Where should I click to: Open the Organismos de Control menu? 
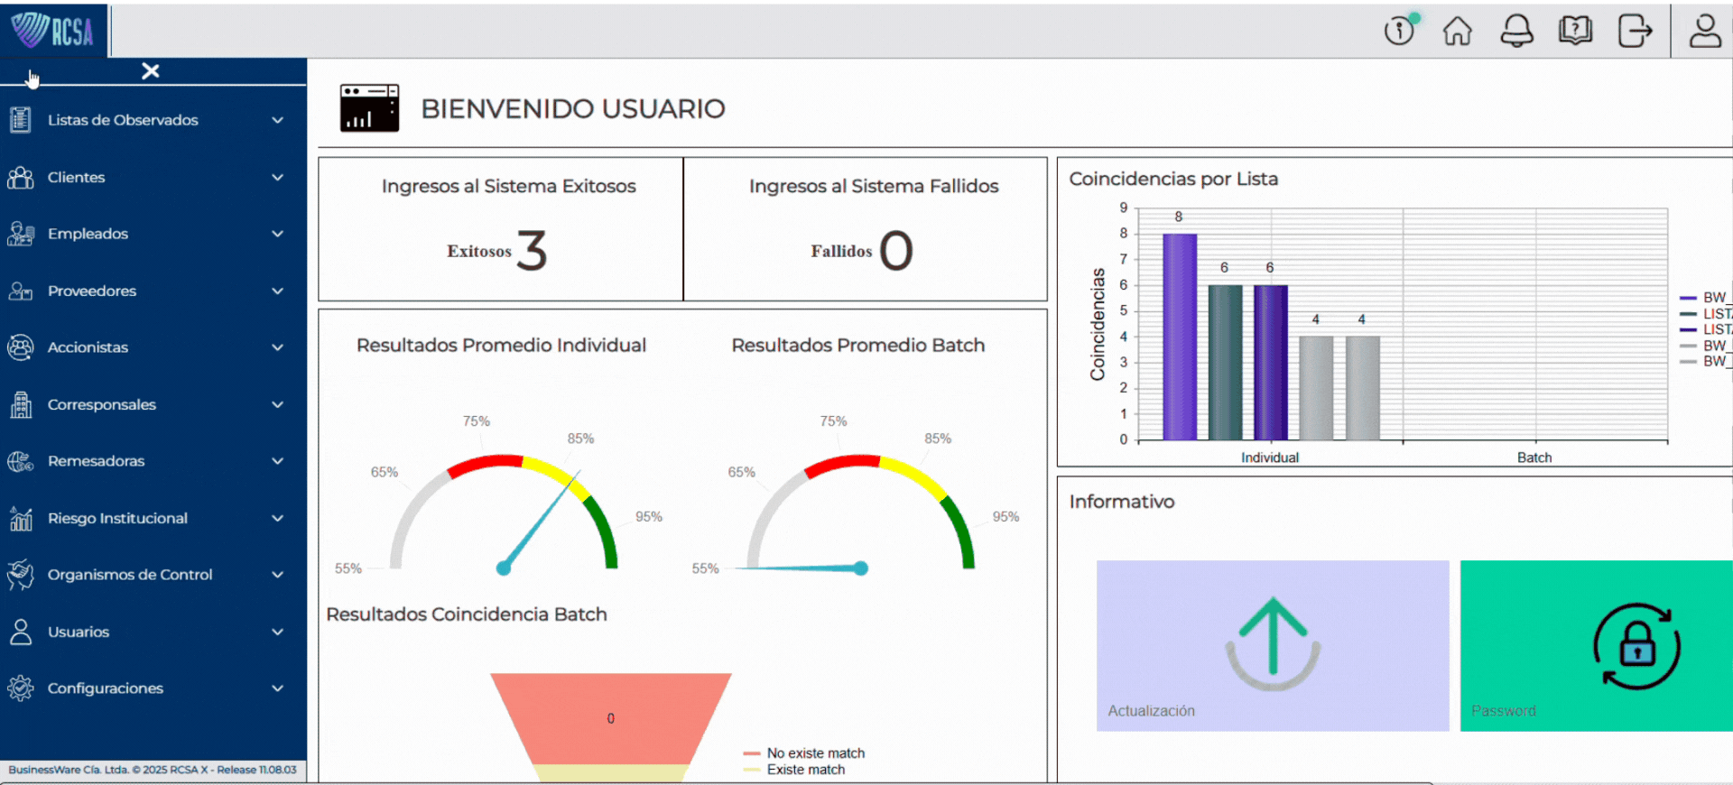pyautogui.click(x=129, y=575)
